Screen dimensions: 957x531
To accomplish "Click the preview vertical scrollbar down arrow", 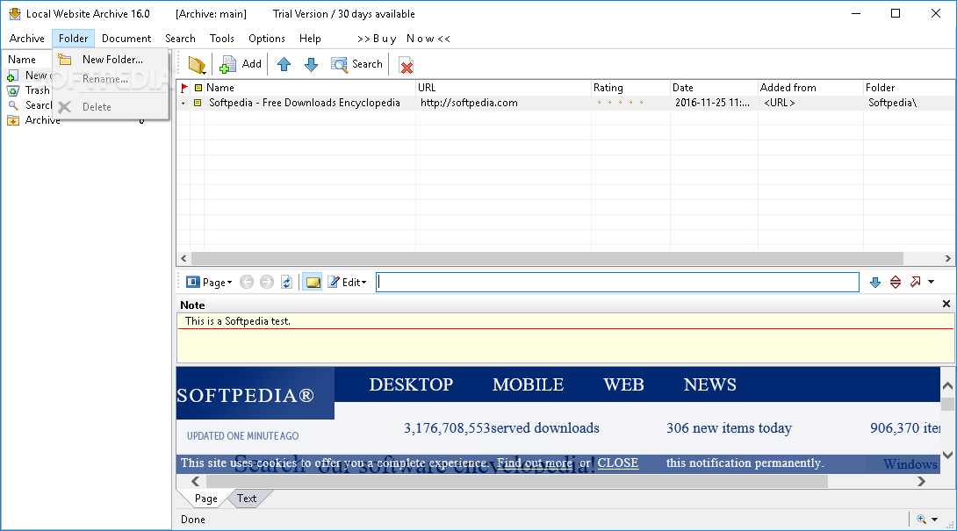I will coord(947,455).
